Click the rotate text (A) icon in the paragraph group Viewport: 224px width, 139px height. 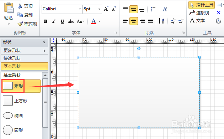coord(165,9)
